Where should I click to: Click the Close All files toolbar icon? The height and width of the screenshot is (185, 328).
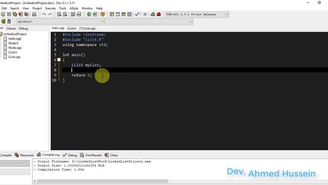(26, 14)
